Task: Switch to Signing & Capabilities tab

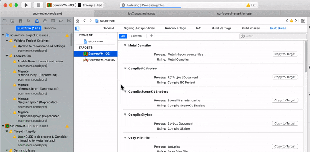Action: [139, 28]
